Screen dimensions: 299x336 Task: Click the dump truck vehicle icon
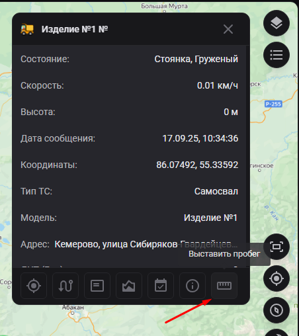[27, 29]
